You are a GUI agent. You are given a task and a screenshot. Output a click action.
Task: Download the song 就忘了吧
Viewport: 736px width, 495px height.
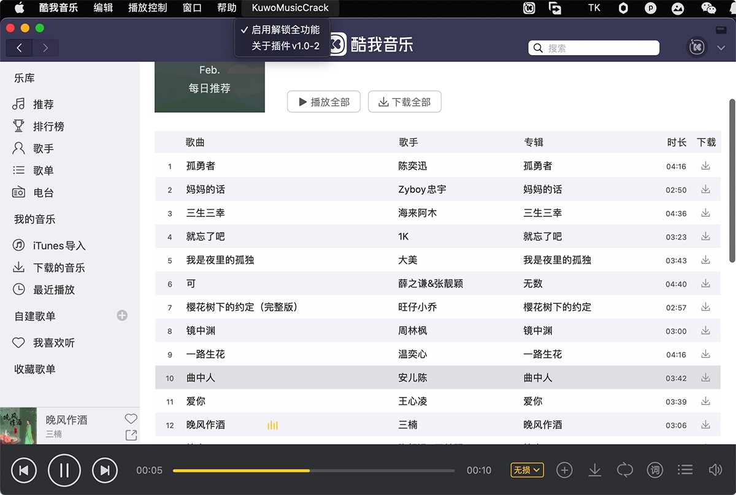coord(705,236)
